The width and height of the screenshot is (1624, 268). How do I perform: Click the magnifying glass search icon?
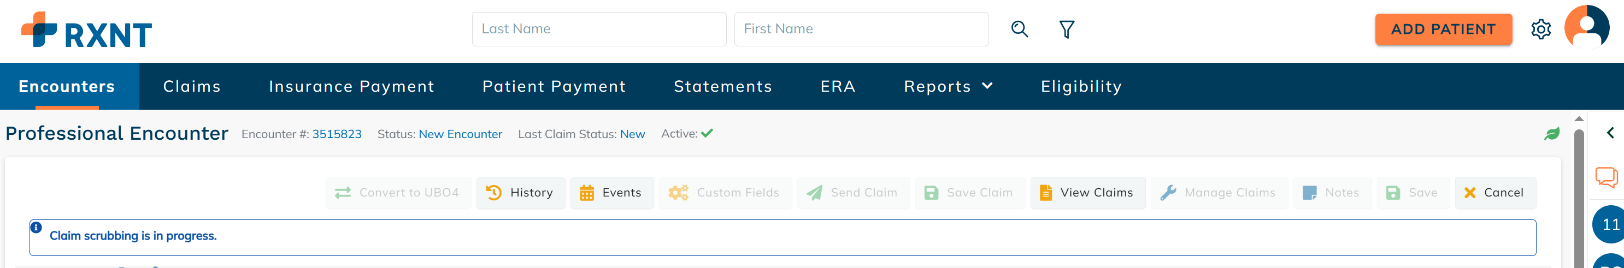tap(1020, 29)
